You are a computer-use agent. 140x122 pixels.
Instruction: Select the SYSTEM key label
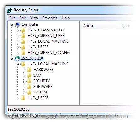pyautogui.click(x=40, y=92)
